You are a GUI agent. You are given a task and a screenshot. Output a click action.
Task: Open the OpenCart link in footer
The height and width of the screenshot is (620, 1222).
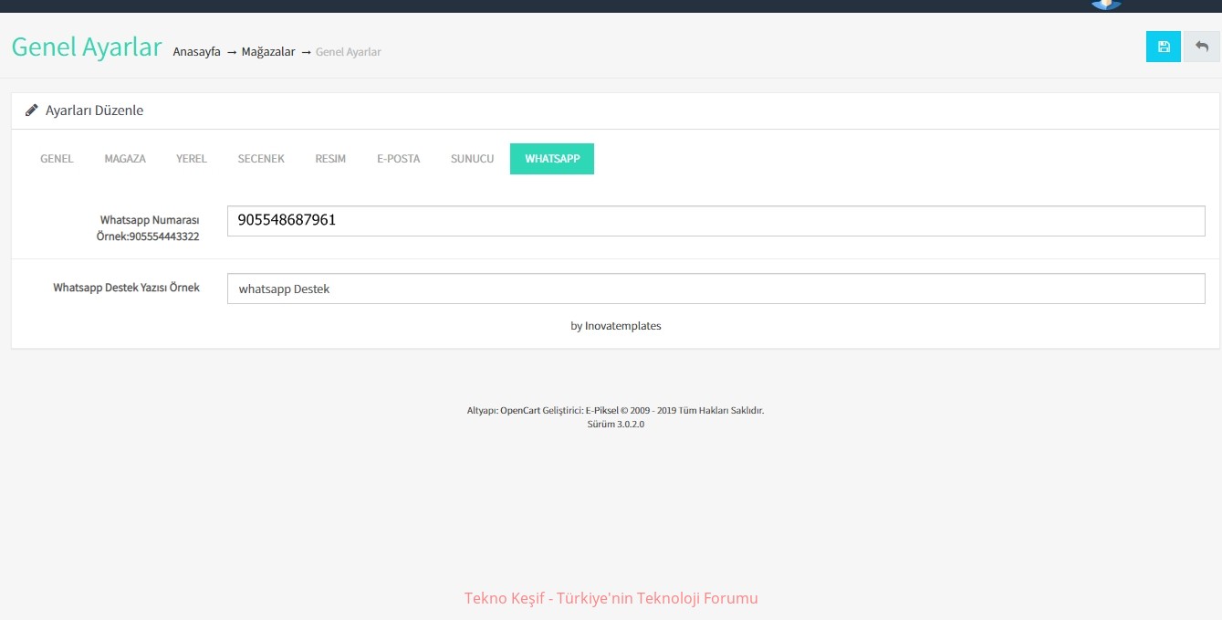[520, 411]
